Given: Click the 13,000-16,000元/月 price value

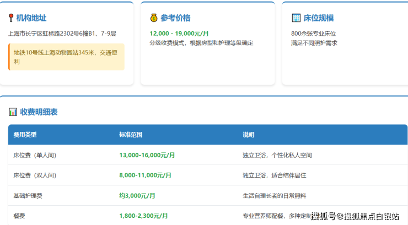Looking at the screenshot, I should click(x=147, y=155).
